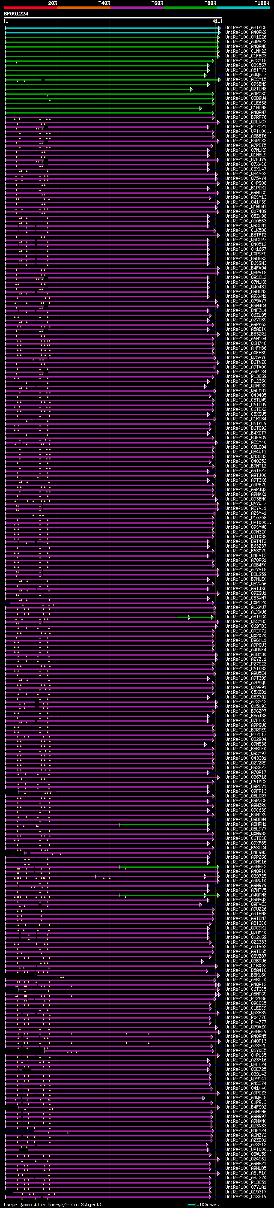Select hit label UniRef100_Q6Z7Q1
This screenshot has width=274, height=1208.
[x=245, y=697]
